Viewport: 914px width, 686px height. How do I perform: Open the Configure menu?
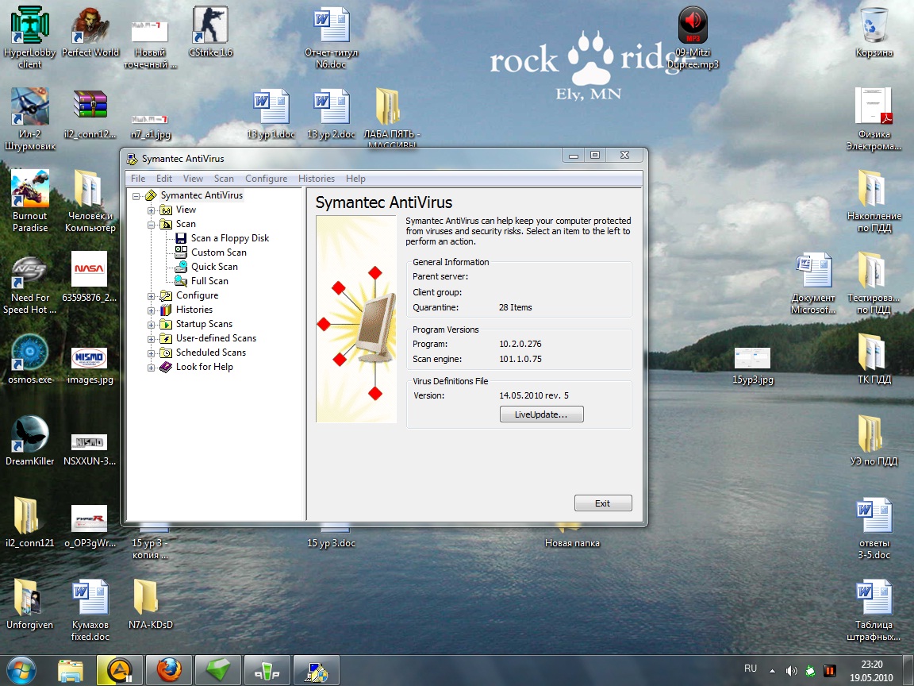point(266,179)
